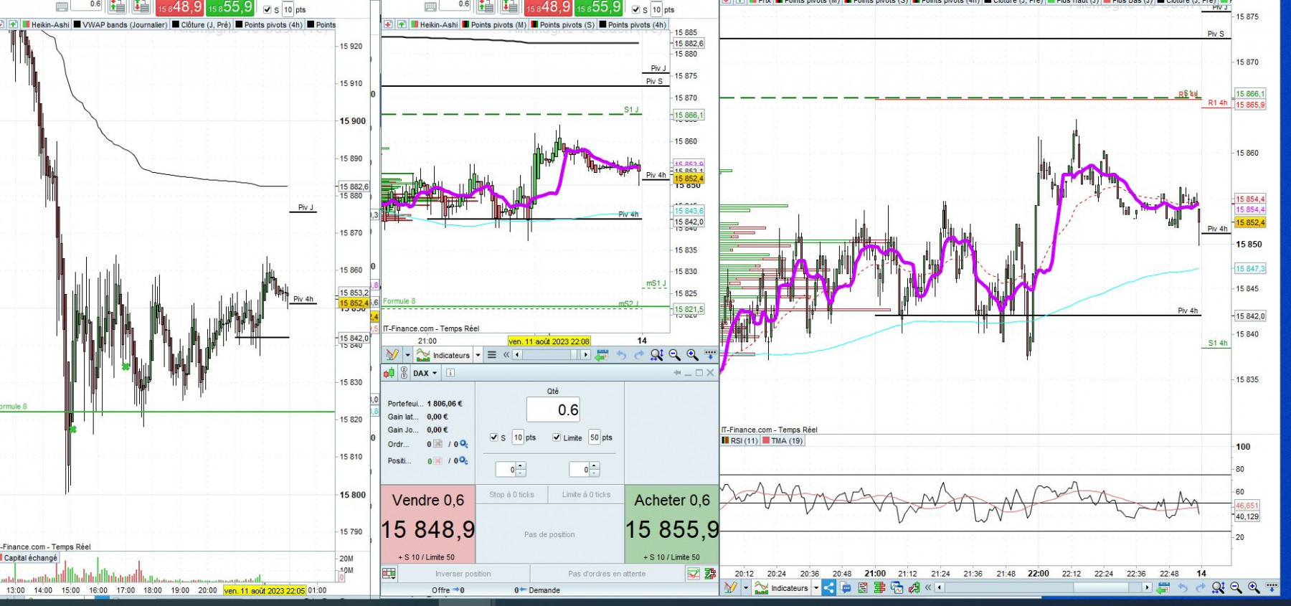1291x606 pixels.
Task: Click the share icon in right chart toolbar
Action: tap(828, 588)
